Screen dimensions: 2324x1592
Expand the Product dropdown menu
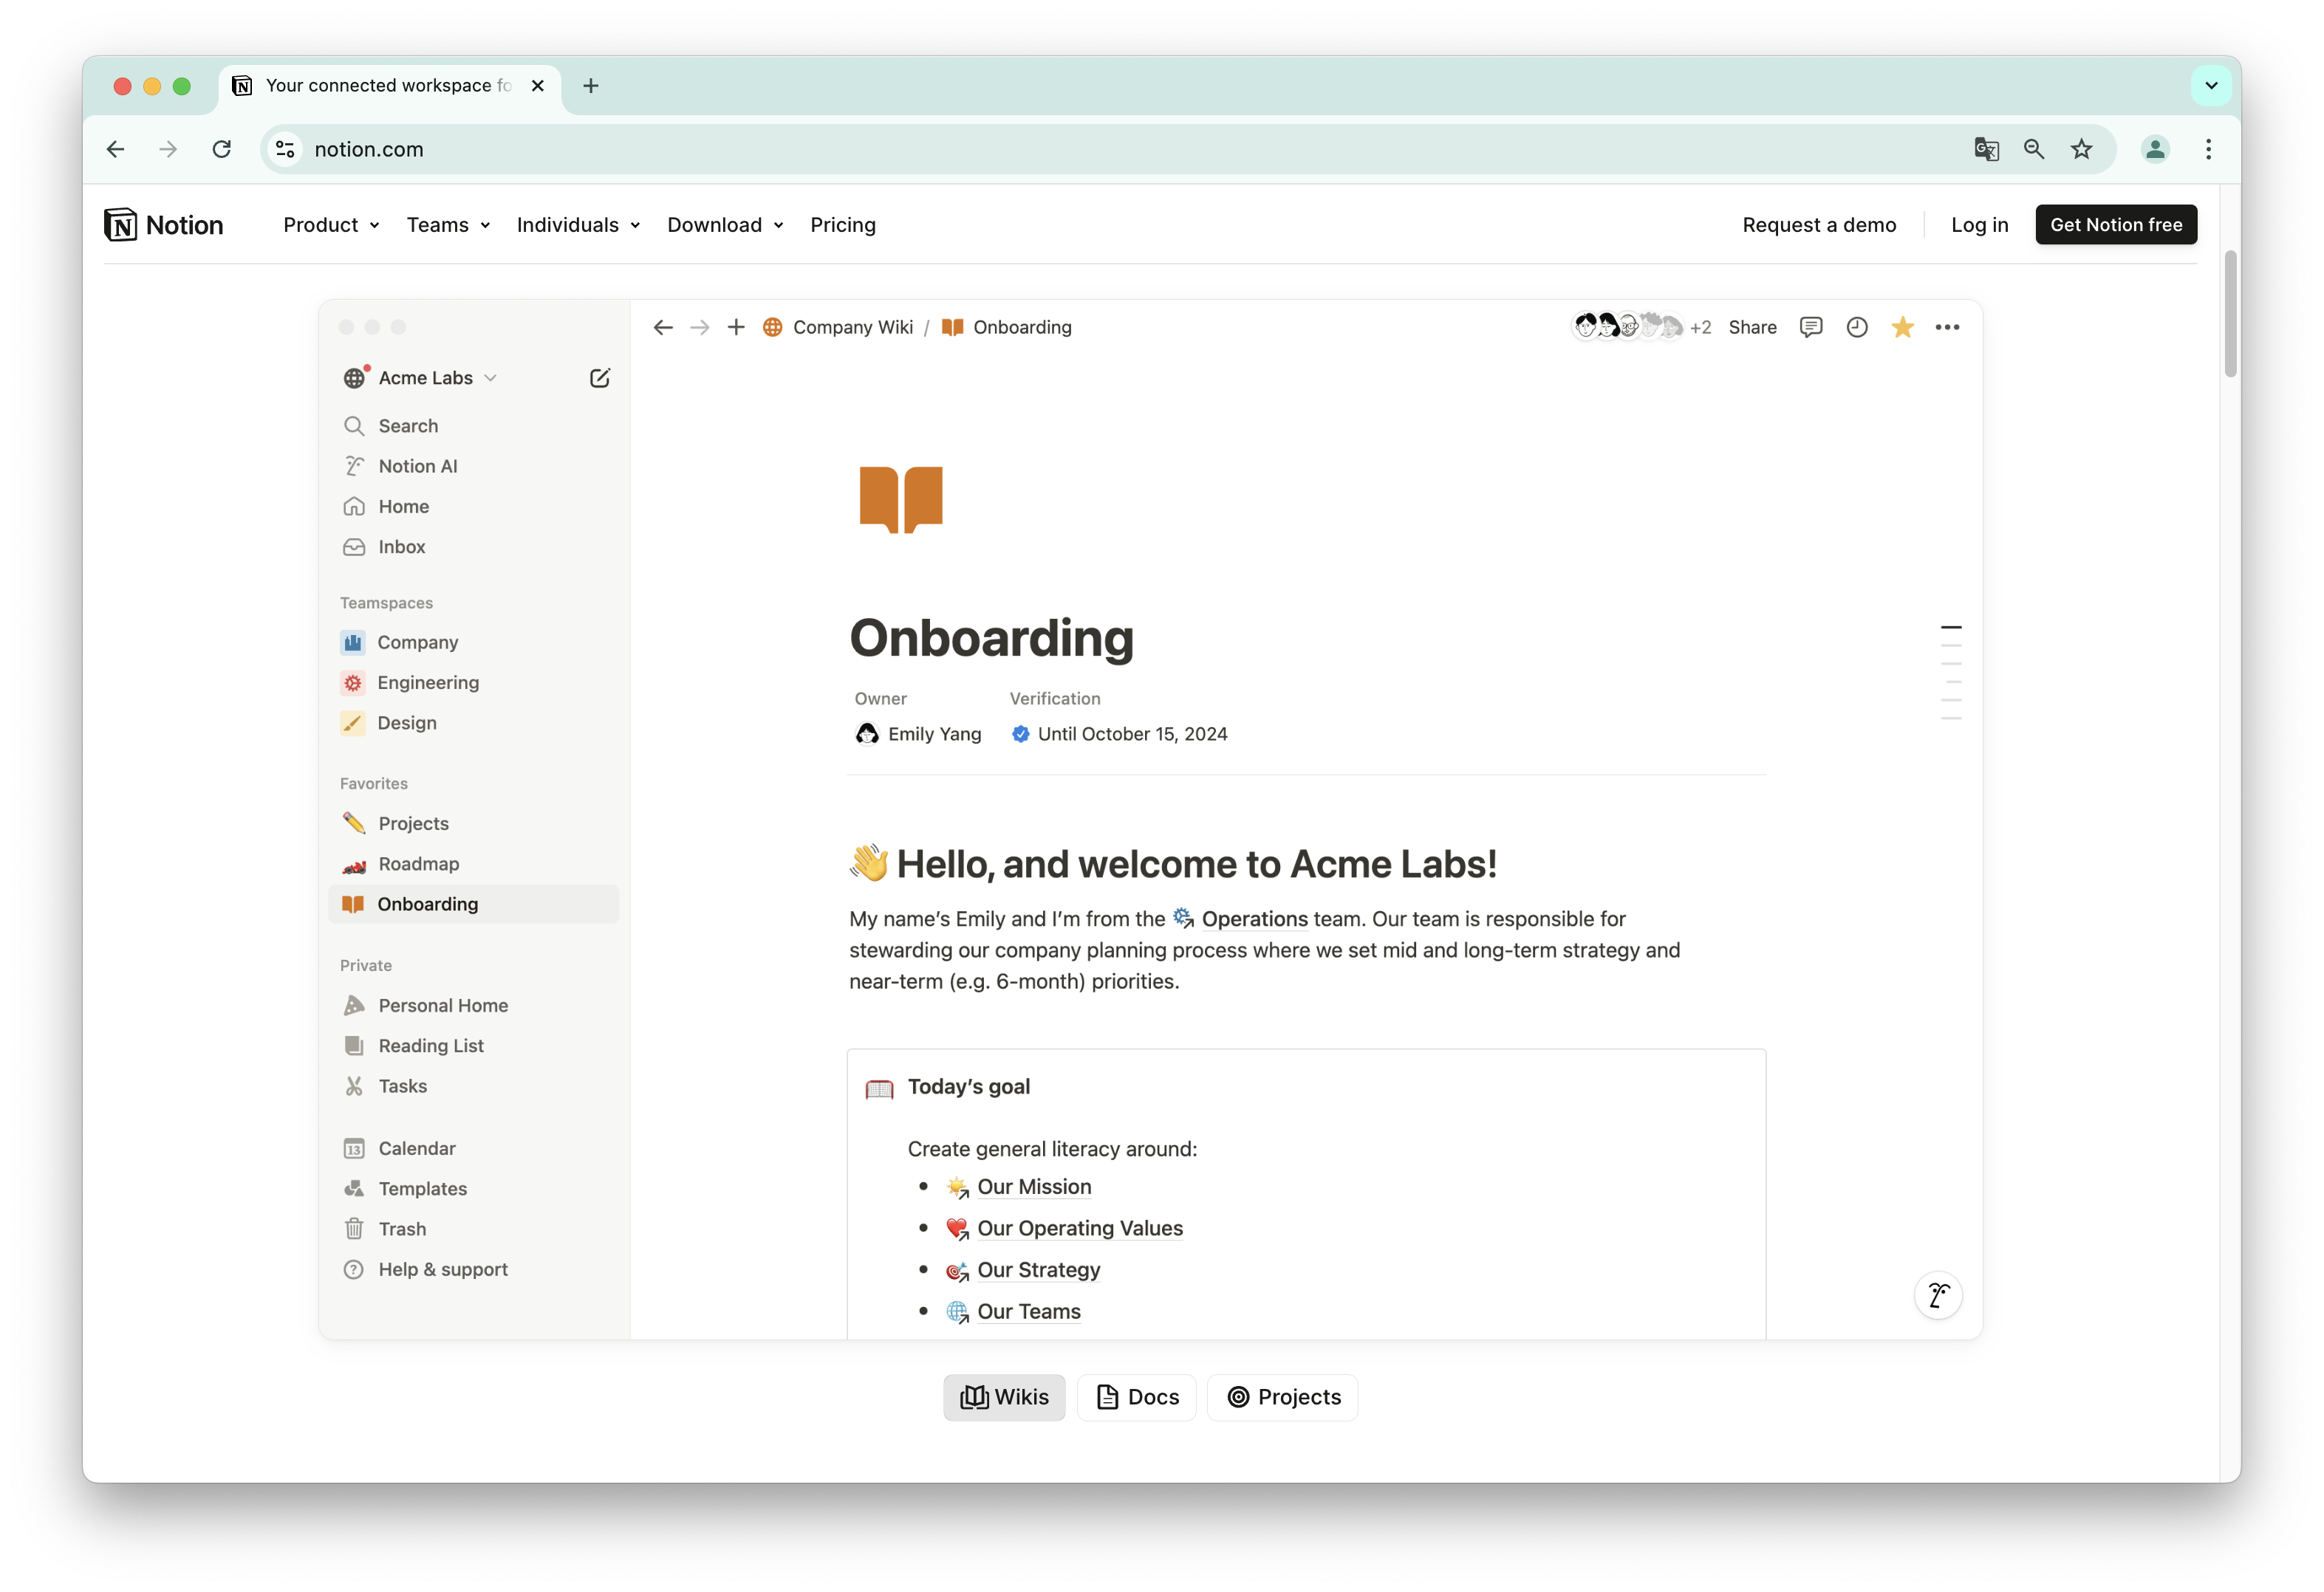point(331,225)
